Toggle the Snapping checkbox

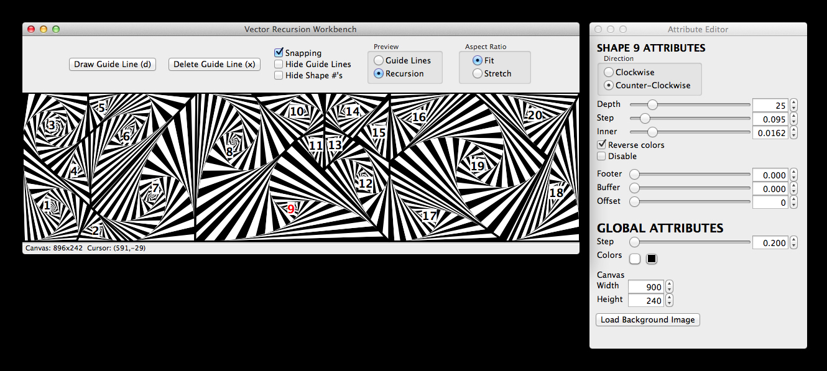point(279,53)
